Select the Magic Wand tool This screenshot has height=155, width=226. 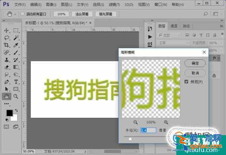16,38
